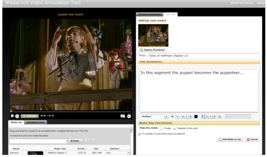Click the new media thumbnail preview

click(153, 35)
